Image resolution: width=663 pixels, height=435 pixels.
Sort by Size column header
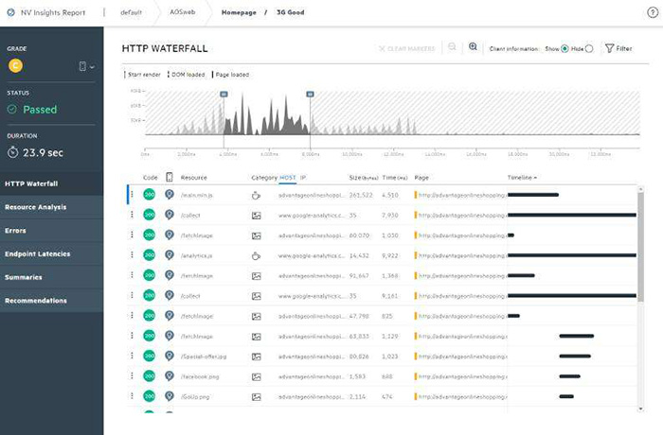pos(364,178)
